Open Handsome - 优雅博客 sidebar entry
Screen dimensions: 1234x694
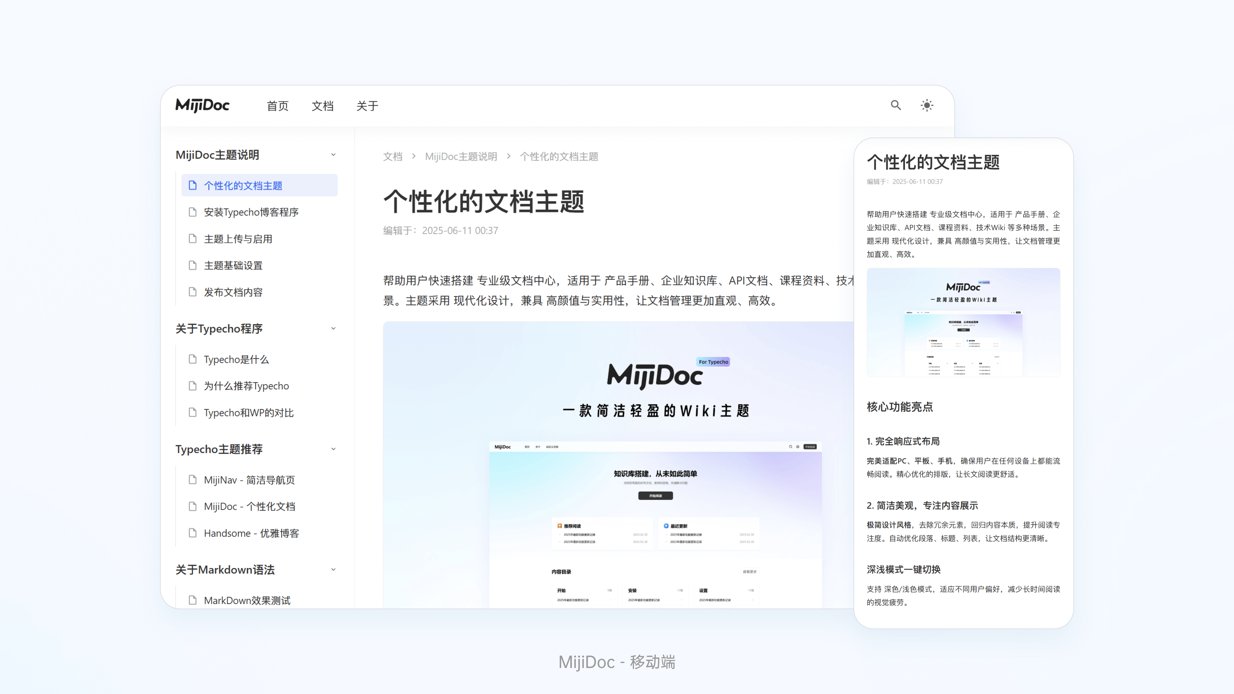(251, 533)
